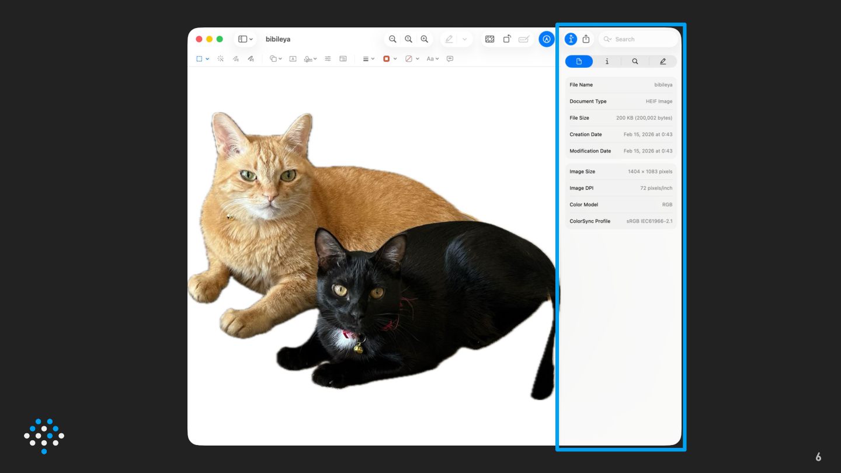Rotate the image using the rotate icon
This screenshot has height=473, width=841.
click(x=507, y=39)
